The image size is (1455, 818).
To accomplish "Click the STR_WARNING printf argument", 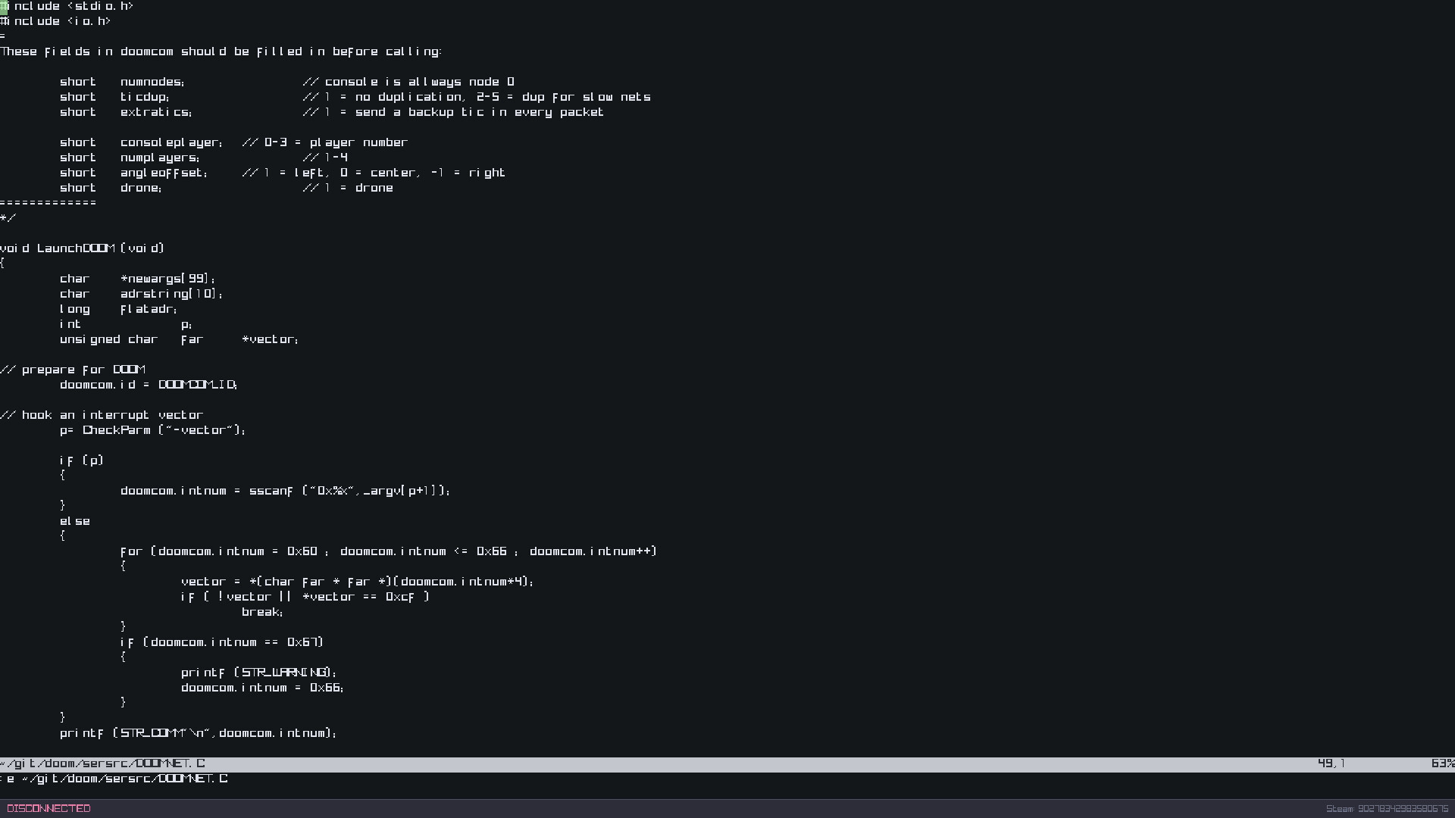I will tap(284, 672).
